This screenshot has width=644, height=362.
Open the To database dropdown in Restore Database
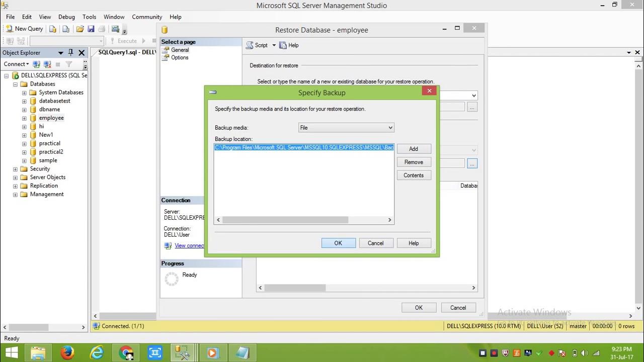click(x=473, y=96)
